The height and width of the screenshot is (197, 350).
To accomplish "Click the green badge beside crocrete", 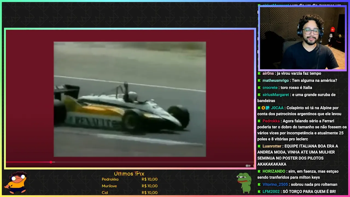I will [259, 88].
